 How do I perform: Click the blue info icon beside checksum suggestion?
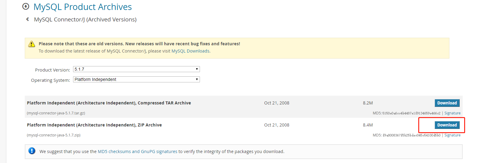tap(32, 151)
